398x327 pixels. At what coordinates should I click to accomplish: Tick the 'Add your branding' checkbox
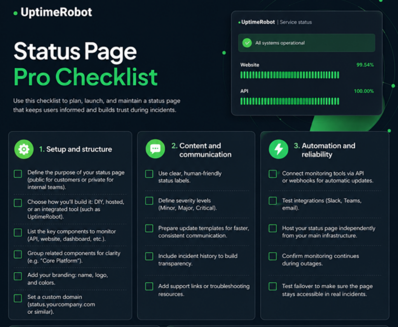[x=18, y=276]
